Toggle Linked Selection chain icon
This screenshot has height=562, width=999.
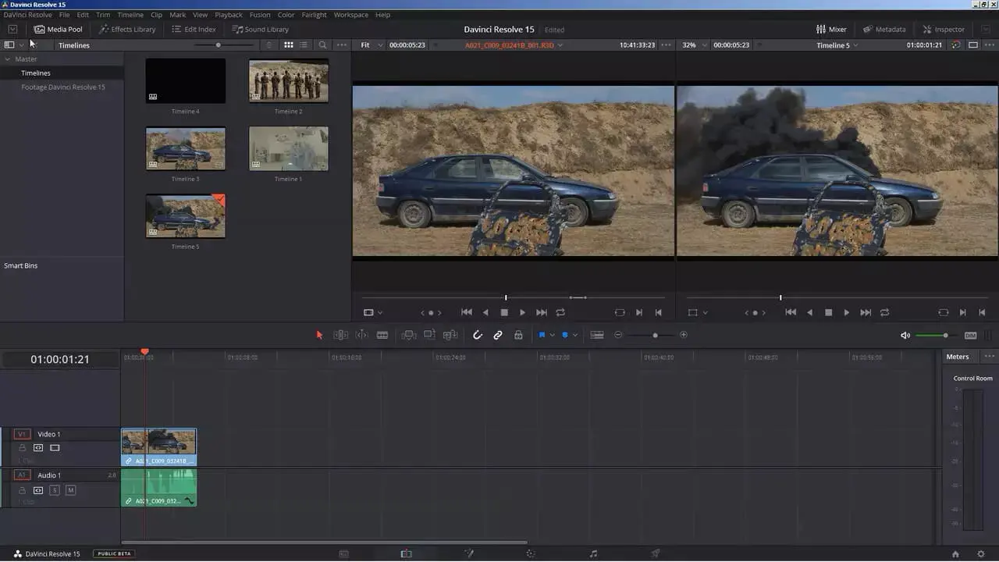(498, 335)
